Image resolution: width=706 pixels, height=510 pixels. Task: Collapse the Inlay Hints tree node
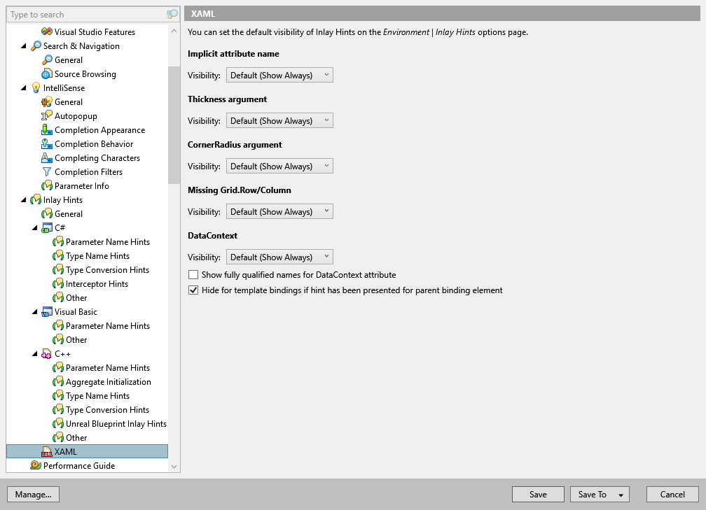(x=23, y=199)
